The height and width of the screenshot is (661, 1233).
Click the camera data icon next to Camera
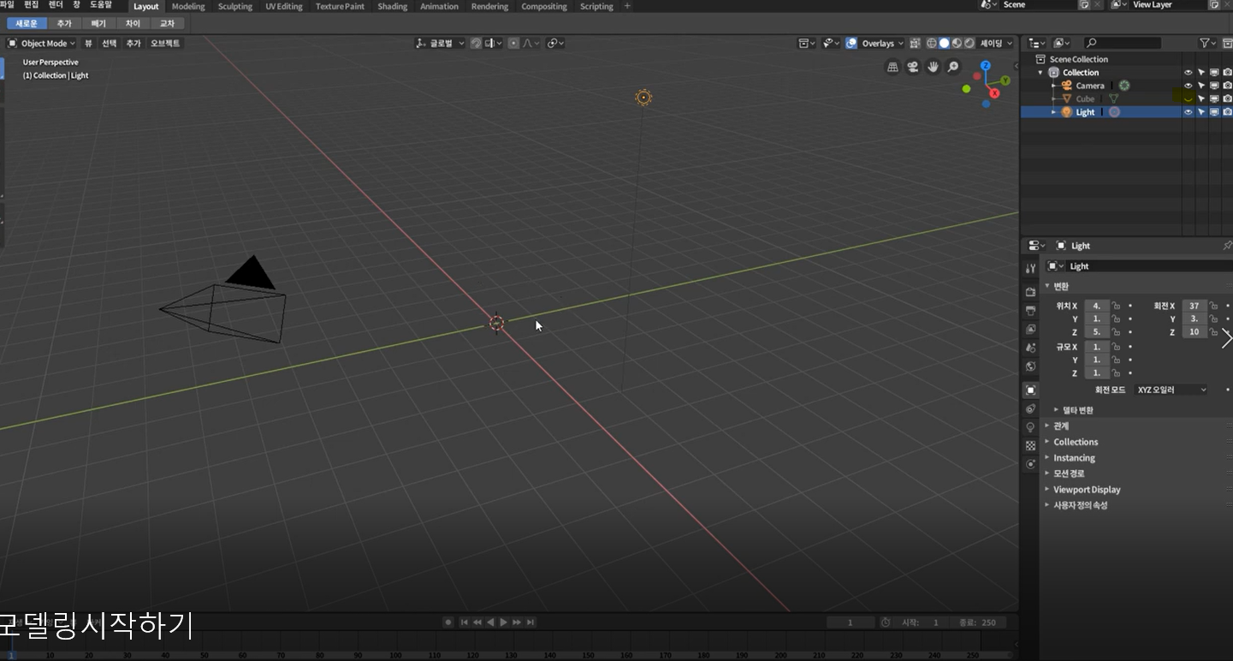pos(1124,86)
